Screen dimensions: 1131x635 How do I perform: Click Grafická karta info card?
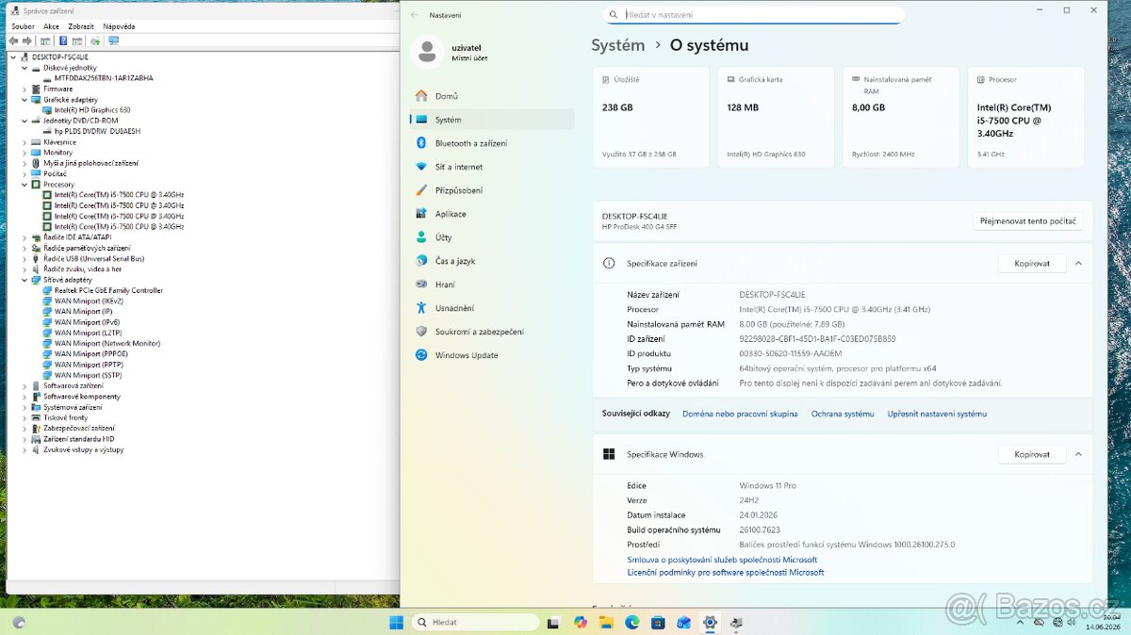pos(776,118)
